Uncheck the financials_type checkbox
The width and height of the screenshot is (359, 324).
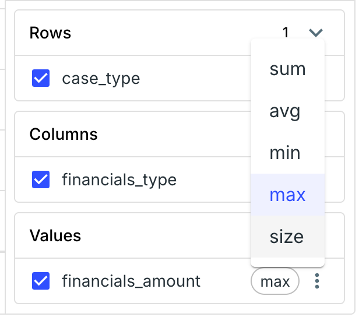pyautogui.click(x=41, y=180)
